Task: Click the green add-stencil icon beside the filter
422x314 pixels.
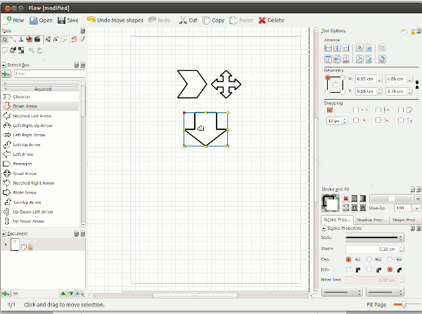Action: [6, 73]
